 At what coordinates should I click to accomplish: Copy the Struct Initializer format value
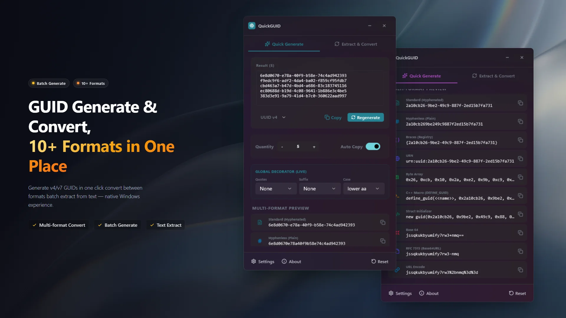click(520, 214)
